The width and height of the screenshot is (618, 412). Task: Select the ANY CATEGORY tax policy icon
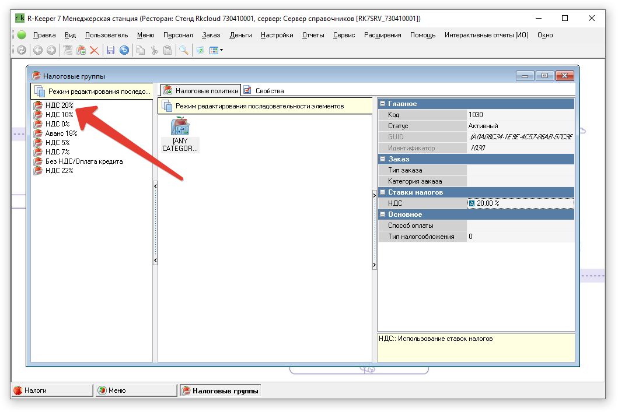180,135
